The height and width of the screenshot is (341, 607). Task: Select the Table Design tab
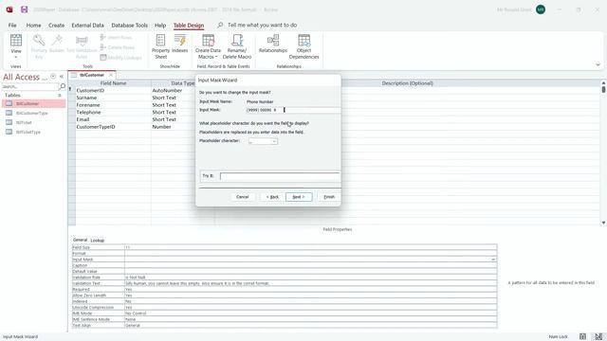click(189, 26)
